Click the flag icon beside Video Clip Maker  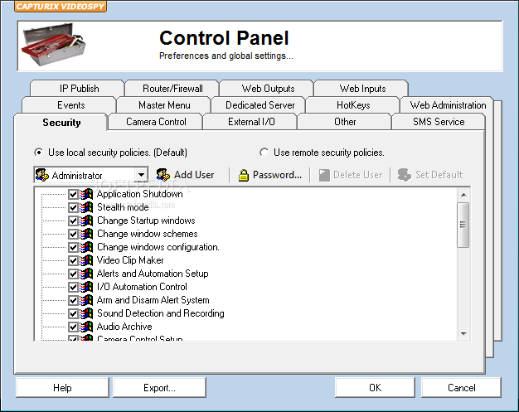coord(86,260)
